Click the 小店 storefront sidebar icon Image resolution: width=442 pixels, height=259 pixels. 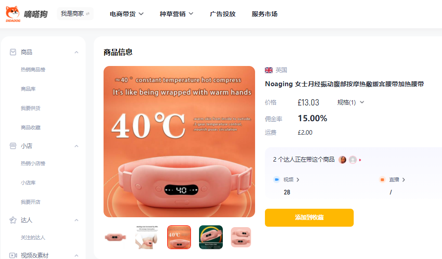click(13, 146)
